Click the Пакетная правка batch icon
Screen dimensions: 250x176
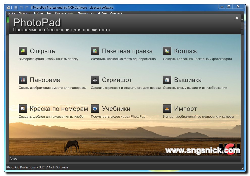[x=95, y=51]
